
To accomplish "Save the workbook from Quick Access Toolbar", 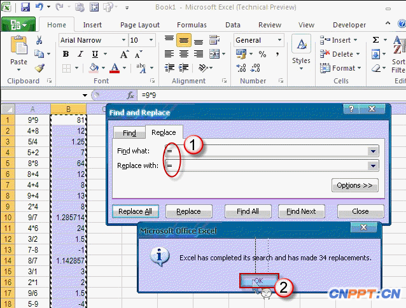I will [25, 7].
